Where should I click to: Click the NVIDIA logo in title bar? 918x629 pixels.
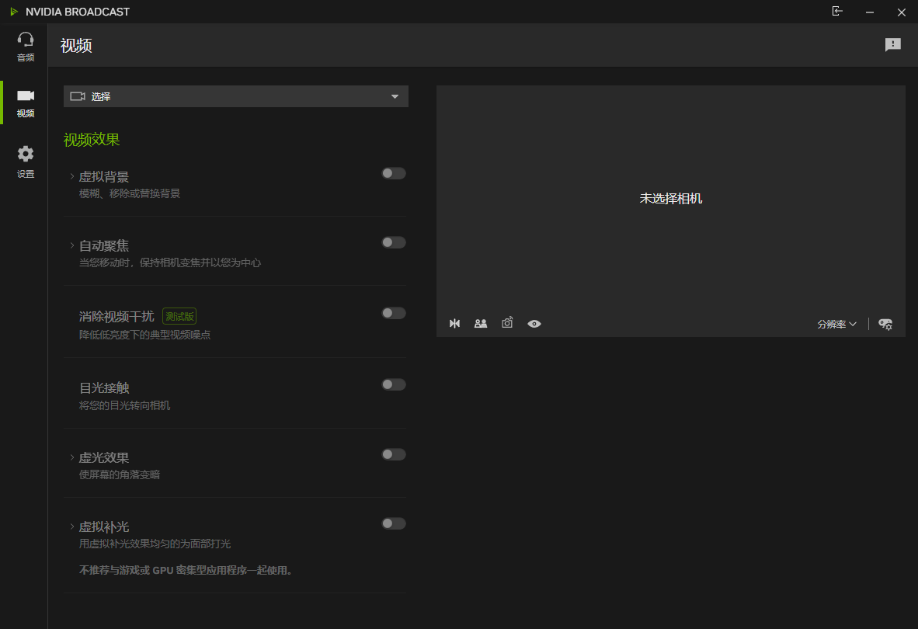(14, 12)
